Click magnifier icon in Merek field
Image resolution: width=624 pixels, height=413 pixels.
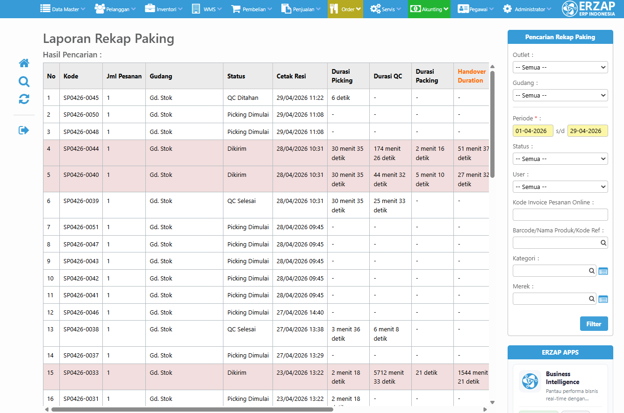point(592,299)
